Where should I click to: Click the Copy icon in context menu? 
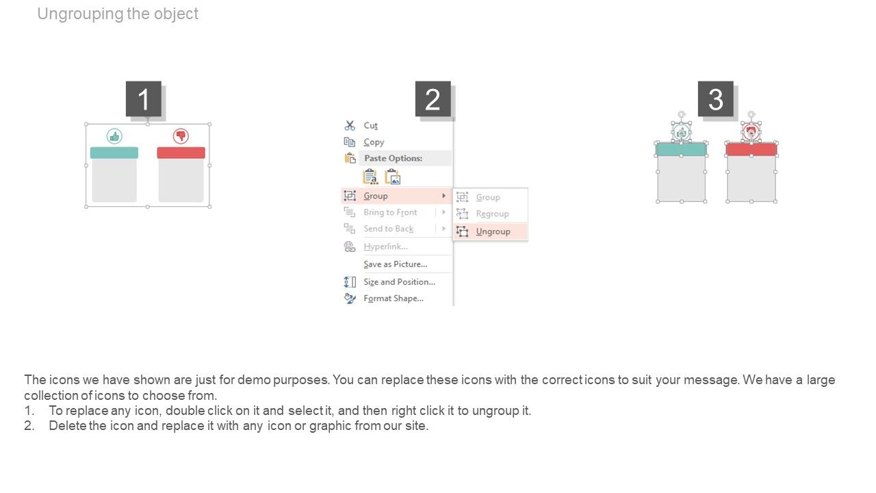[350, 142]
